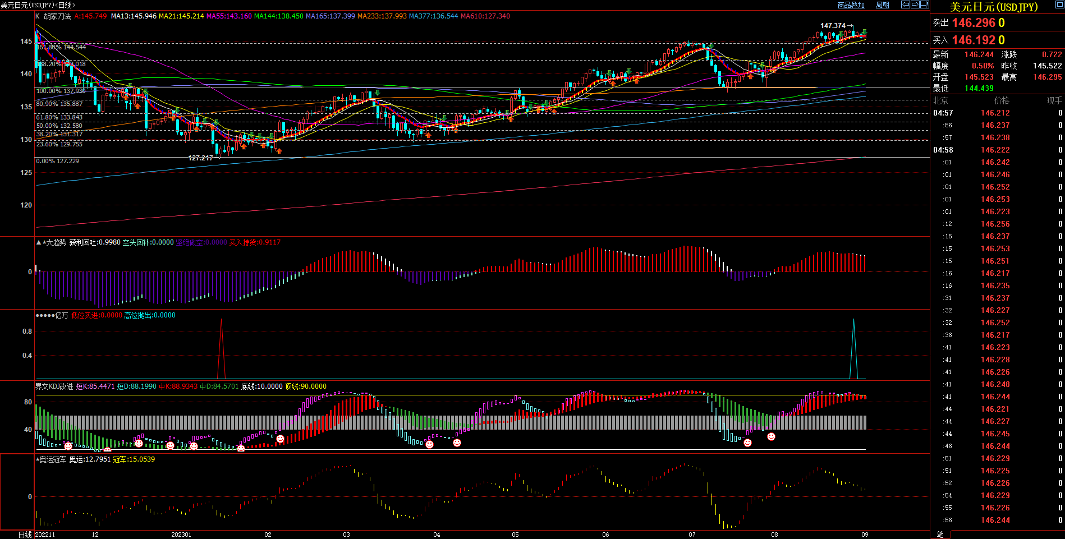Click the right arrow navigation icon

[915, 4]
